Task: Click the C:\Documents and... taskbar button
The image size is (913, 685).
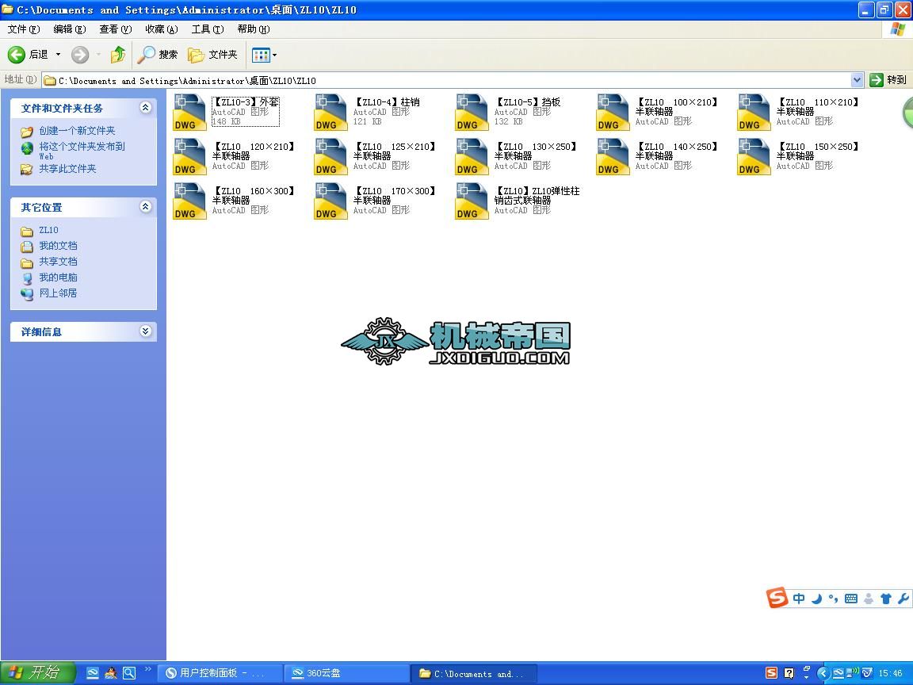Action: [474, 673]
